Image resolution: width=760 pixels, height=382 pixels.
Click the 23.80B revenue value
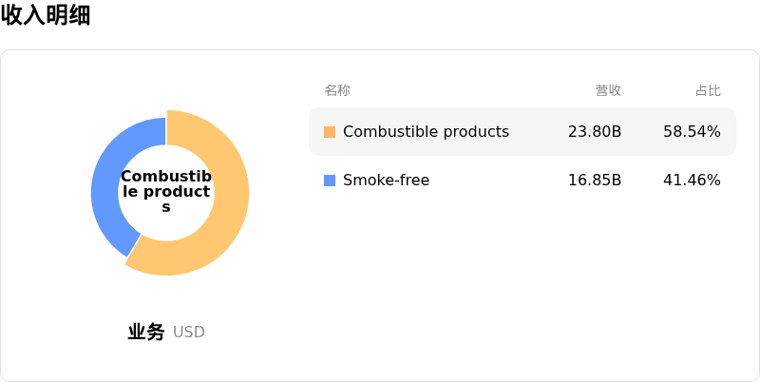595,132
